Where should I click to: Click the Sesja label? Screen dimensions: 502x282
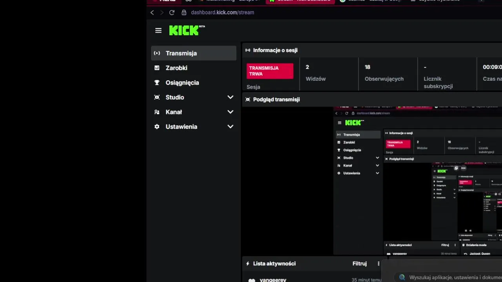pos(253,87)
